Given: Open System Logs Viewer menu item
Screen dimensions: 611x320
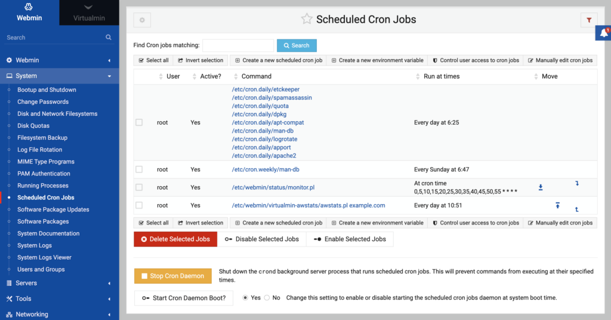Looking at the screenshot, I should pyautogui.click(x=44, y=257).
